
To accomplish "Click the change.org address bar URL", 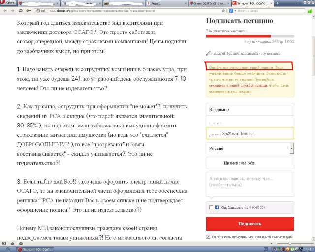I will click(x=102, y=11).
